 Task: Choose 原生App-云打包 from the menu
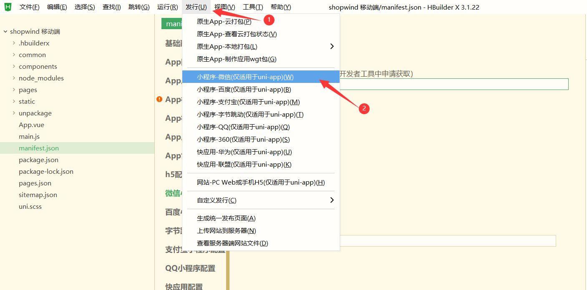click(261, 22)
